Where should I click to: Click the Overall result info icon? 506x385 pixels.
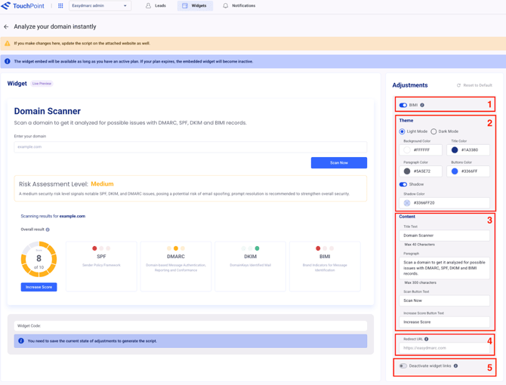[x=48, y=229]
